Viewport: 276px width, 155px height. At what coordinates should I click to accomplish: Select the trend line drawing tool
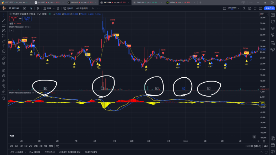4,20
